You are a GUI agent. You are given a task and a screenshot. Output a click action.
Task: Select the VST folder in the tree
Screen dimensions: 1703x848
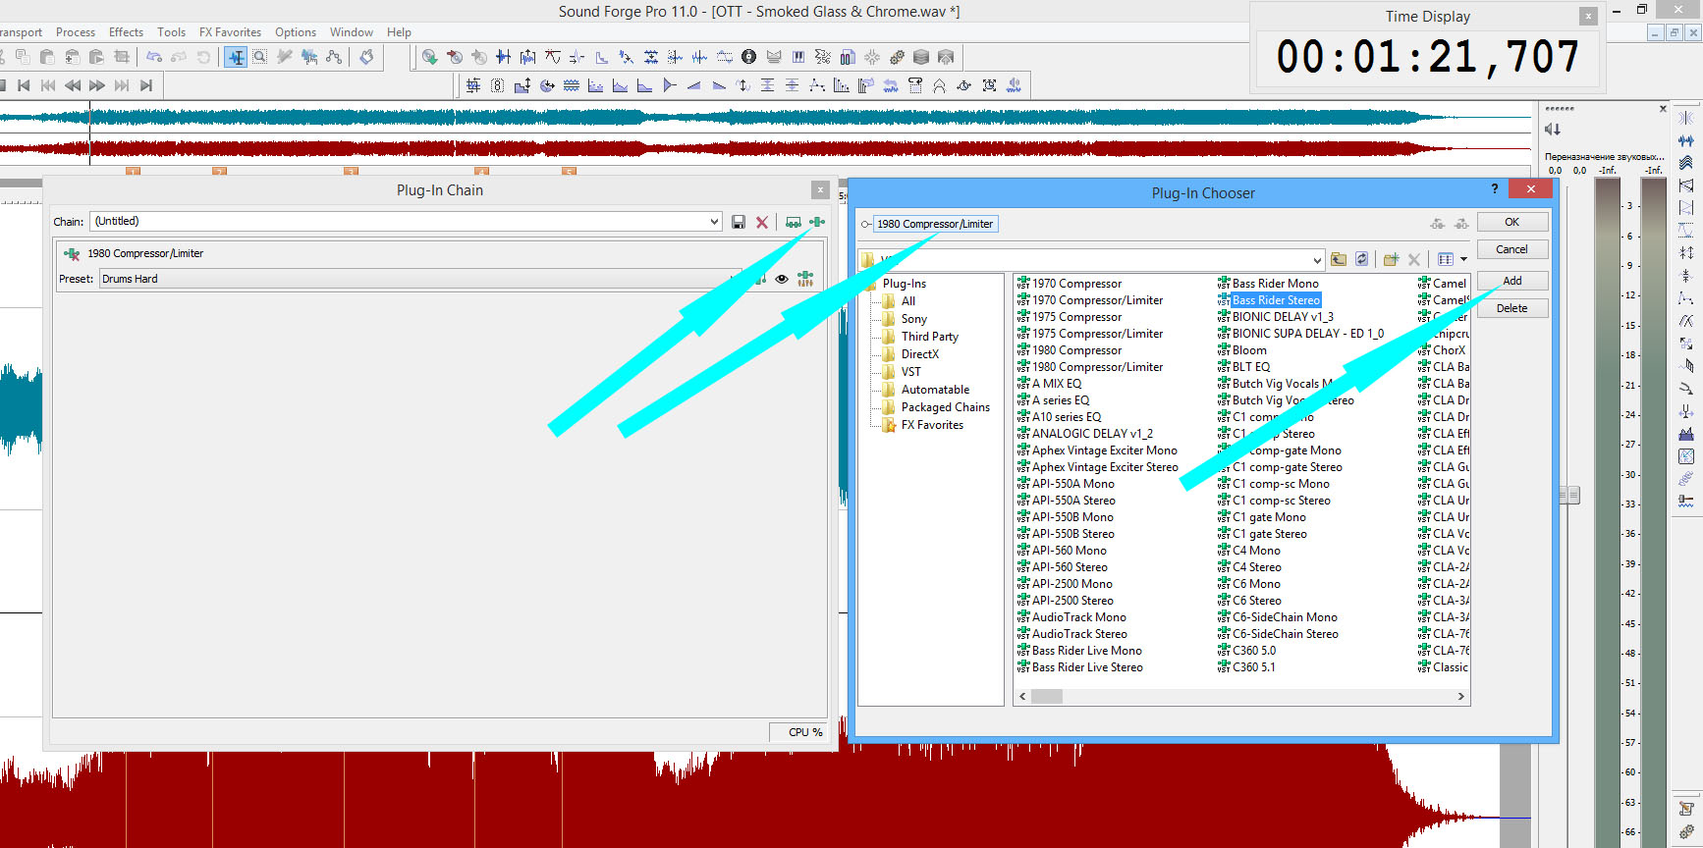coord(911,372)
